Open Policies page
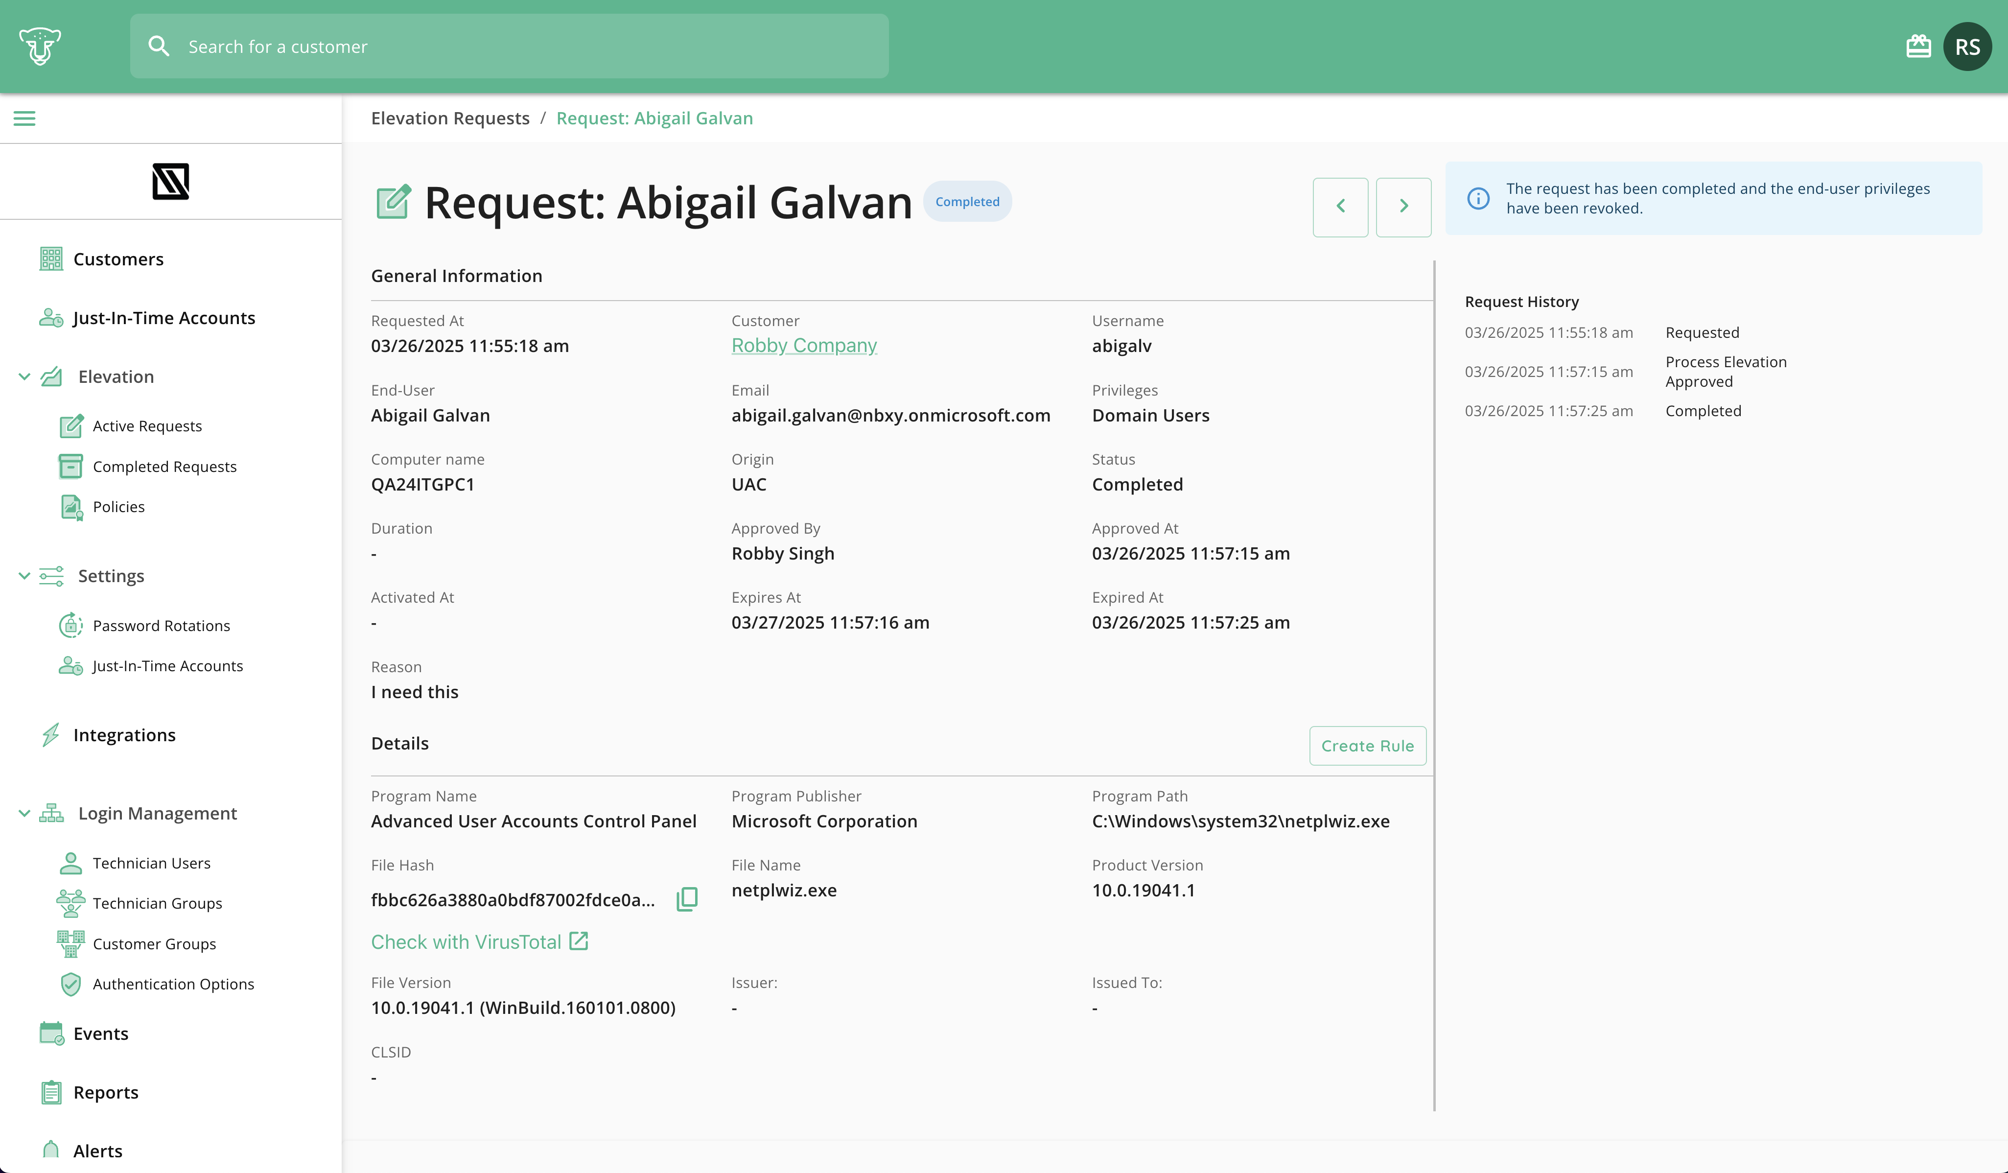Image resolution: width=2008 pixels, height=1173 pixels. pyautogui.click(x=119, y=507)
